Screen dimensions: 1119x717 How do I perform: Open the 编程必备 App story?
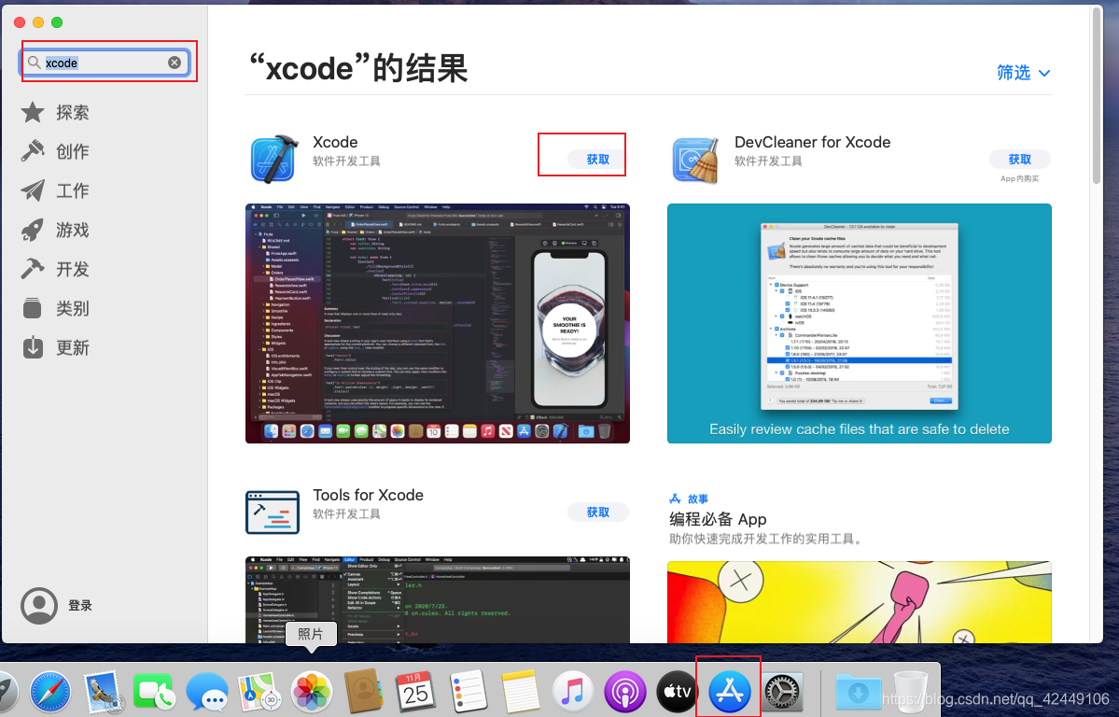coord(717,519)
